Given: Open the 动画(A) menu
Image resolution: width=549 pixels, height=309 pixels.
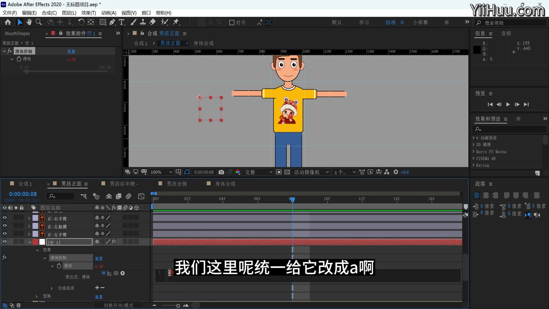Looking at the screenshot, I should click(109, 13).
